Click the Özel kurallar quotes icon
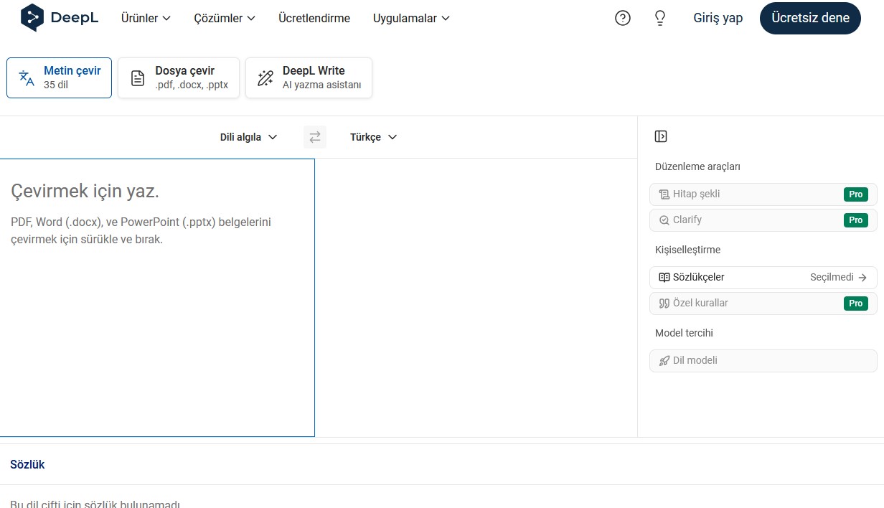This screenshot has width=884, height=508. pos(664,304)
